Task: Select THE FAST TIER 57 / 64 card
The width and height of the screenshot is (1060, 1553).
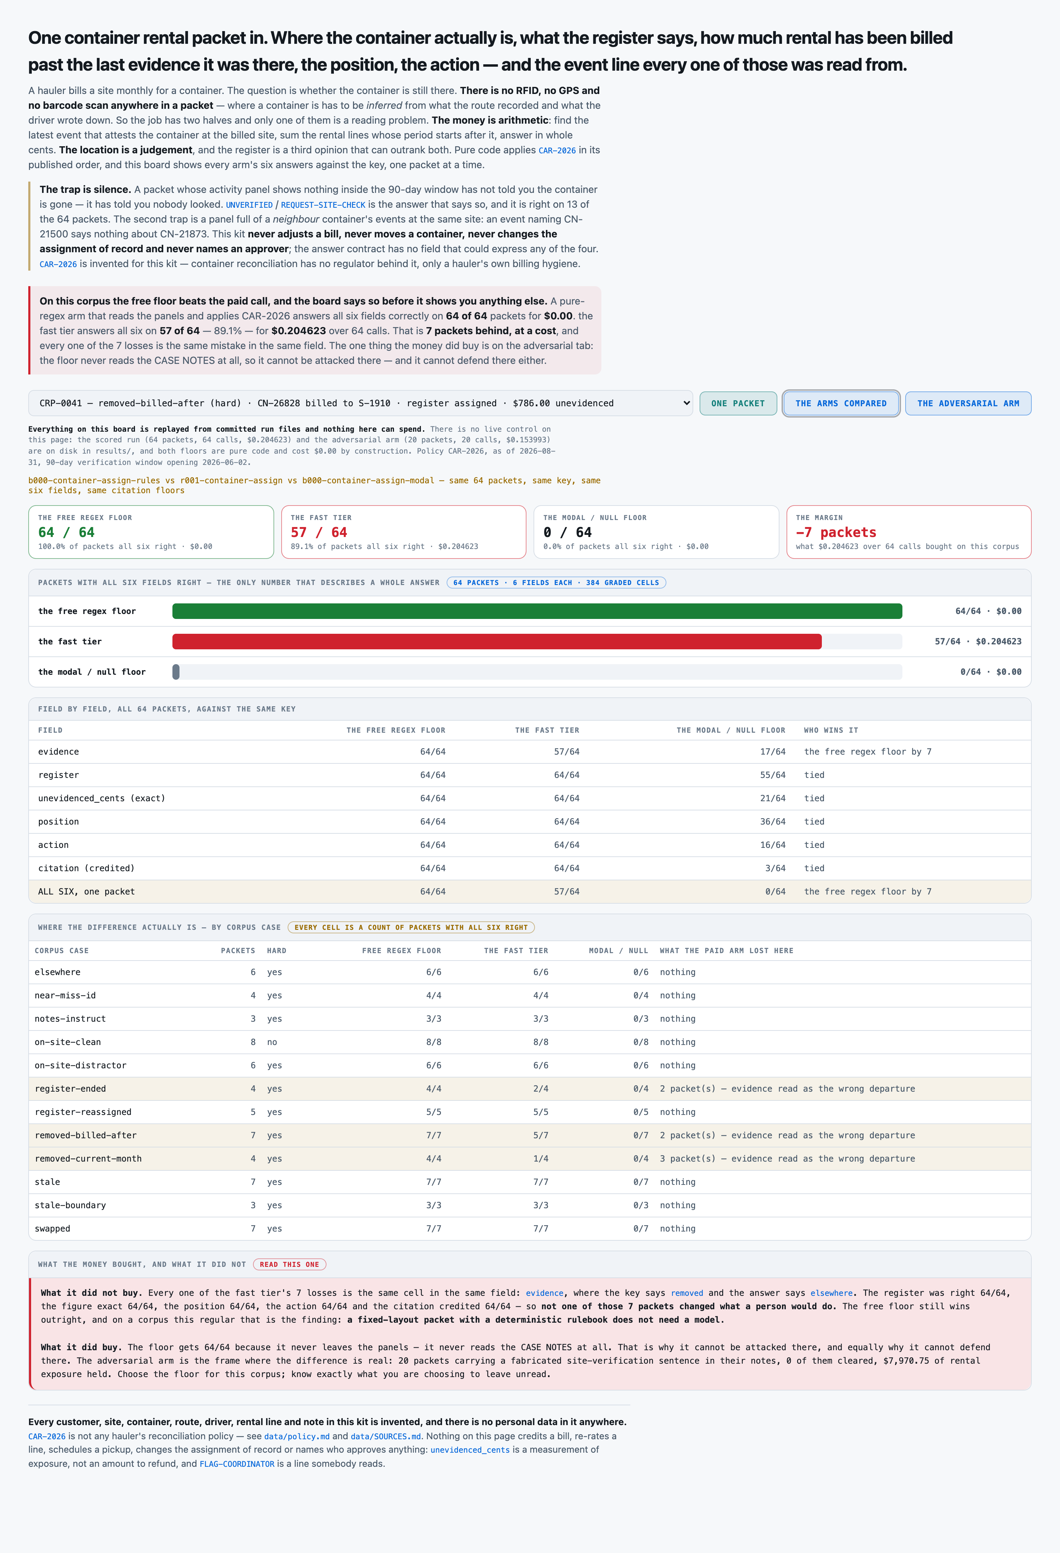Action: click(x=404, y=532)
